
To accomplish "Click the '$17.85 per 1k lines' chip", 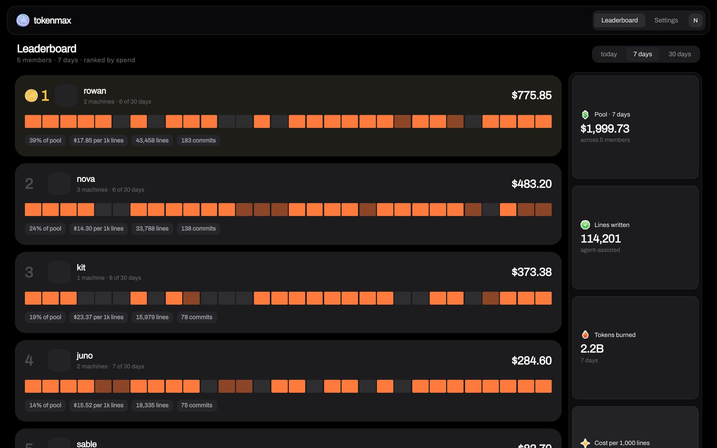I will pos(98,140).
